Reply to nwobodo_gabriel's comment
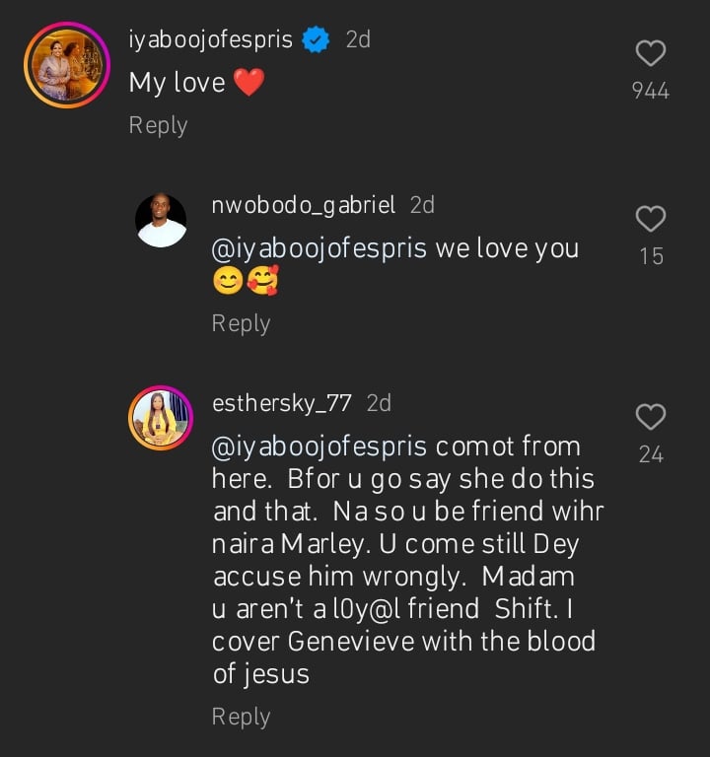This screenshot has width=710, height=757. 241,323
